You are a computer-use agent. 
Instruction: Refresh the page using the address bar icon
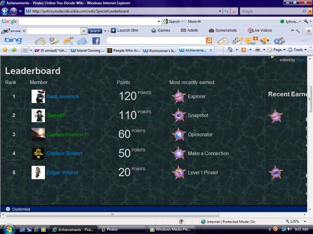click(x=226, y=11)
